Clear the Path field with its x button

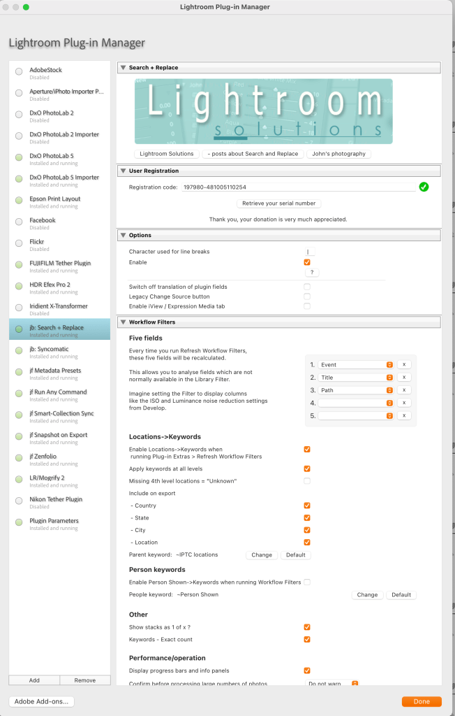tap(403, 390)
